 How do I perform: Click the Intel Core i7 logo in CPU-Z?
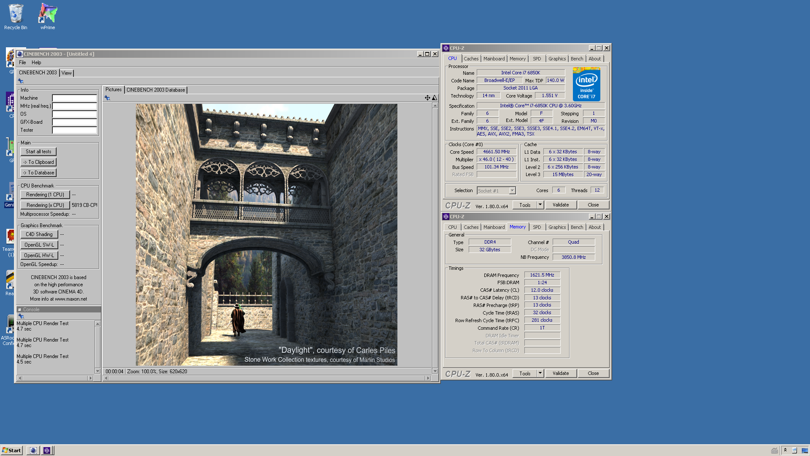coord(586,84)
